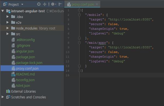Click "http://localhost:8080" on line 3
This screenshot has height=106, width=164.
(130, 19)
